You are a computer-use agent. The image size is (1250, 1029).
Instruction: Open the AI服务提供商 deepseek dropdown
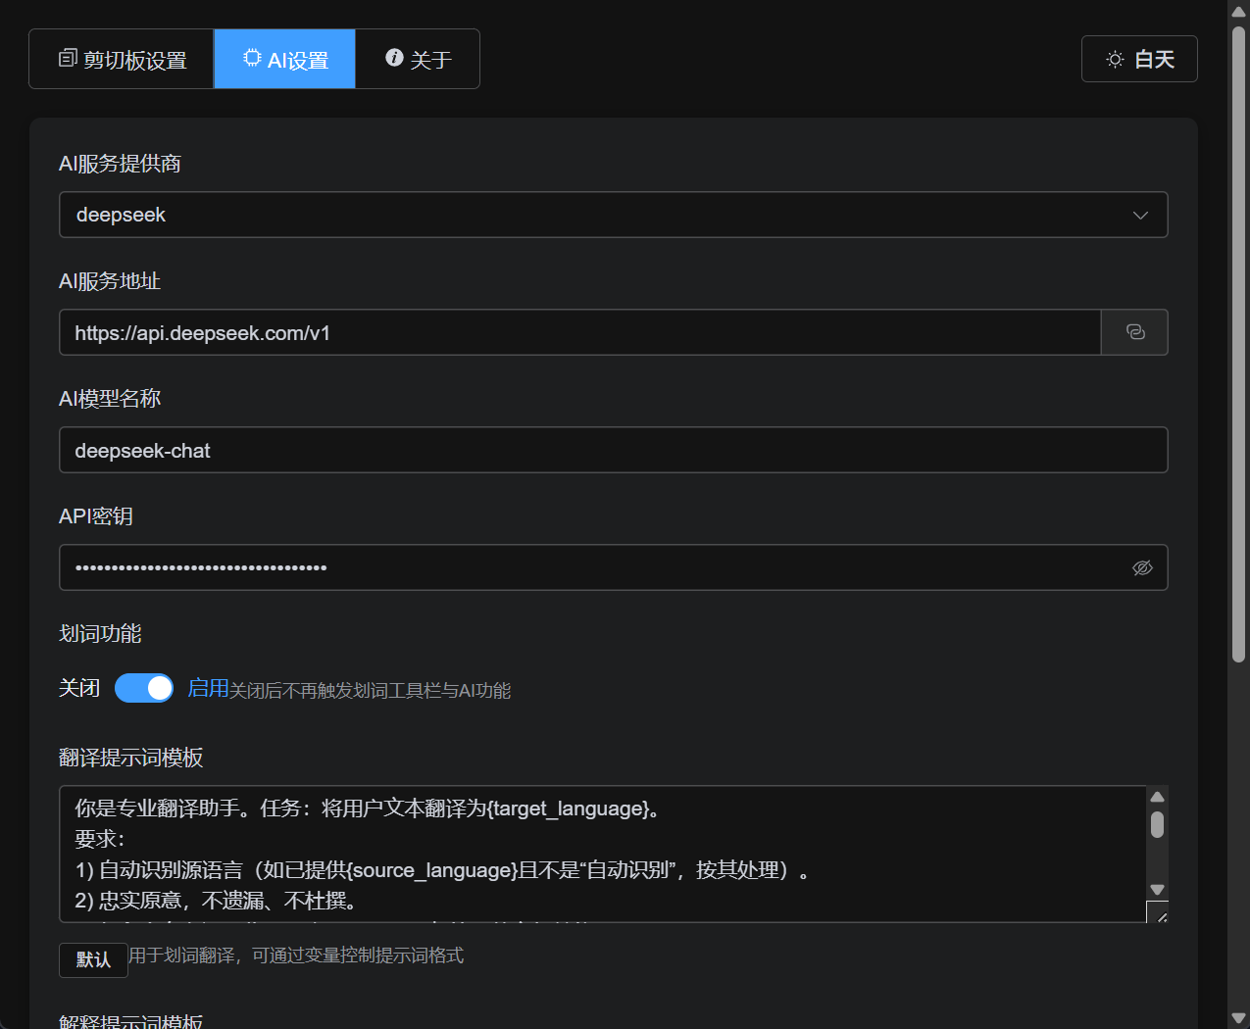click(x=614, y=215)
